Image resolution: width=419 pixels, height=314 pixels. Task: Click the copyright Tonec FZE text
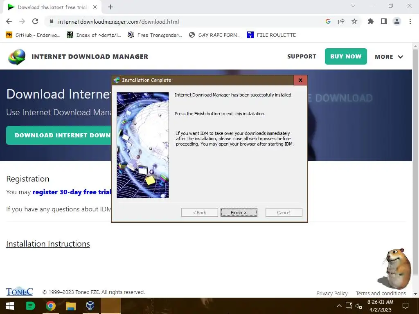click(94, 292)
